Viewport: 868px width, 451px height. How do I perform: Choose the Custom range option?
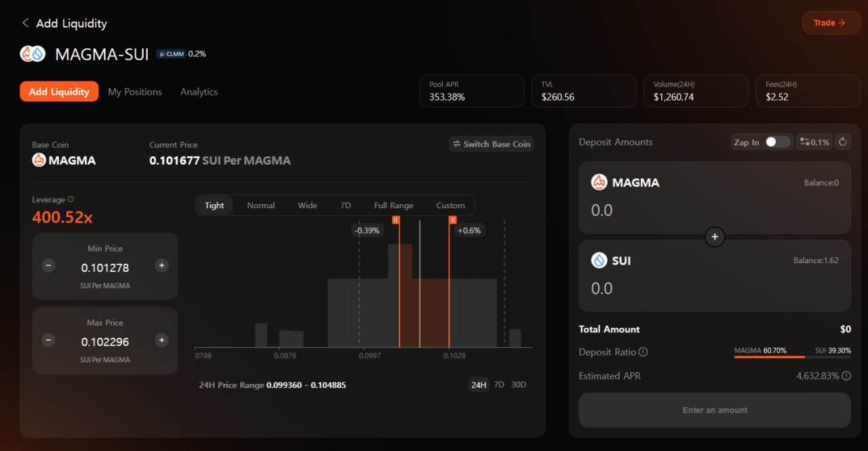pyautogui.click(x=450, y=205)
